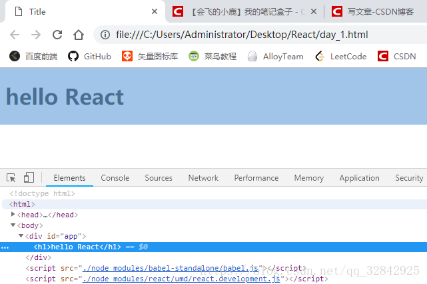Open the Performance panel

pos(256,178)
